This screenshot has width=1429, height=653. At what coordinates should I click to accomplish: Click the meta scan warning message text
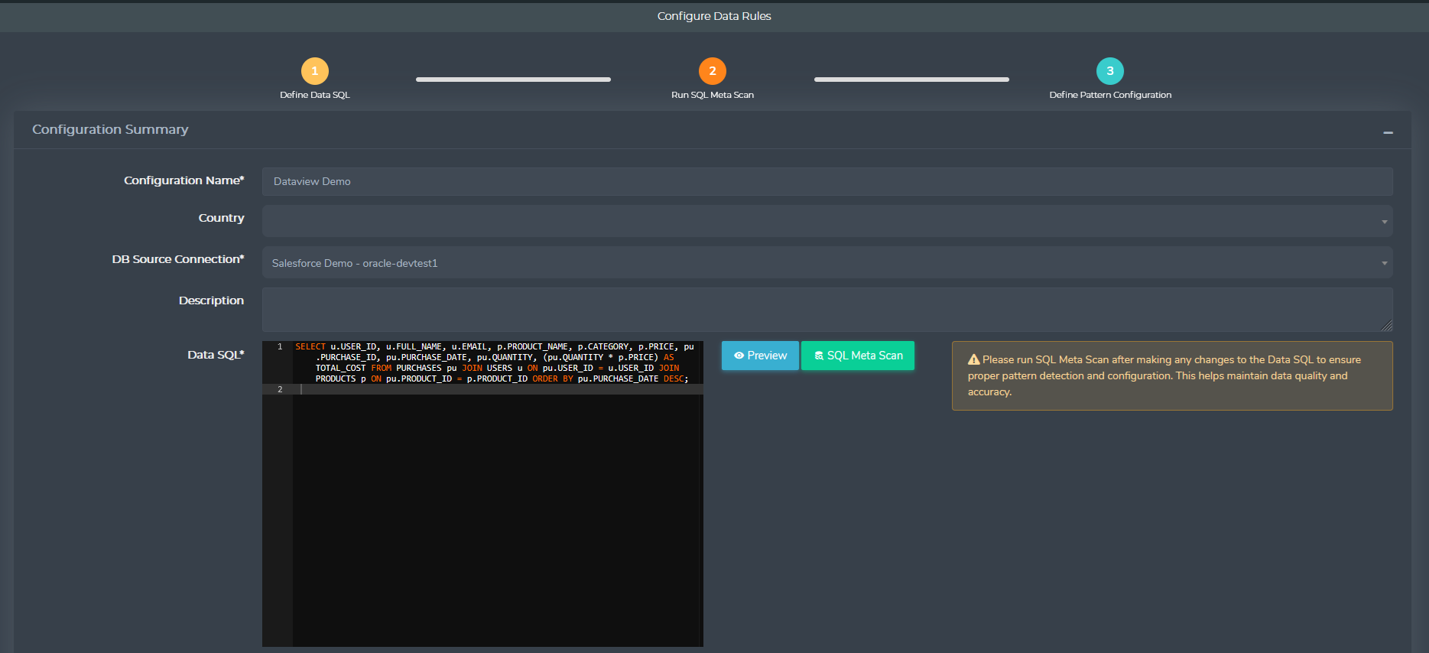click(1164, 375)
